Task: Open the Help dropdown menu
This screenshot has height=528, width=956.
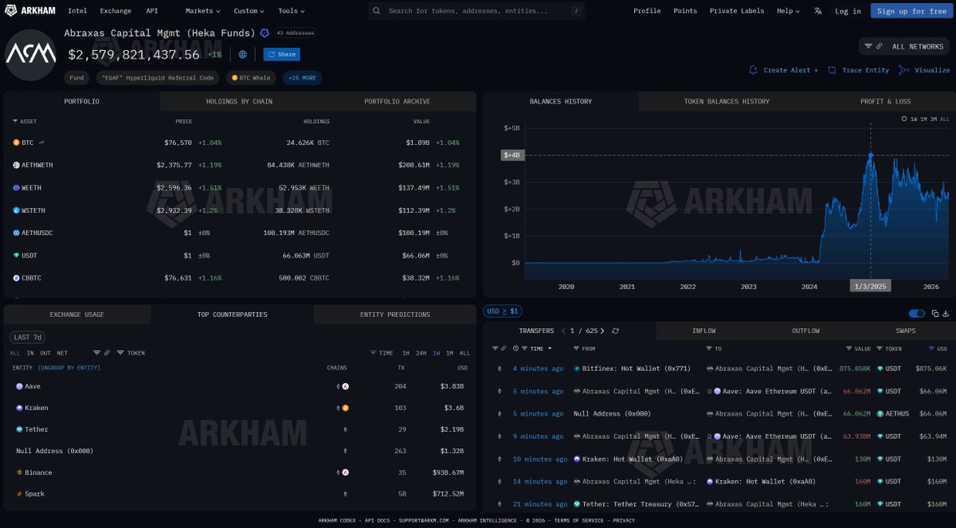Action: click(788, 11)
